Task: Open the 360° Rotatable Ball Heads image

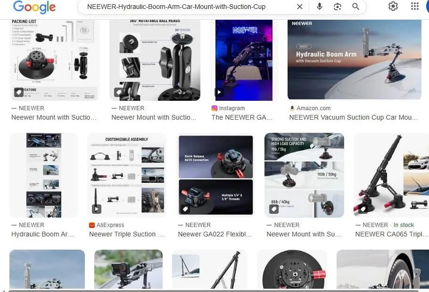Action: 155,60
